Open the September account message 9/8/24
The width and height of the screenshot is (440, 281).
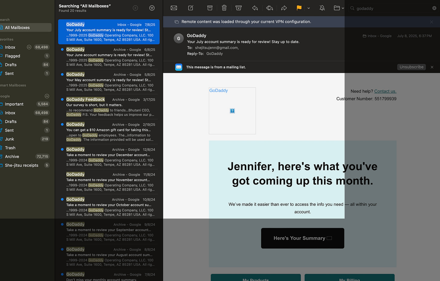tap(109, 232)
